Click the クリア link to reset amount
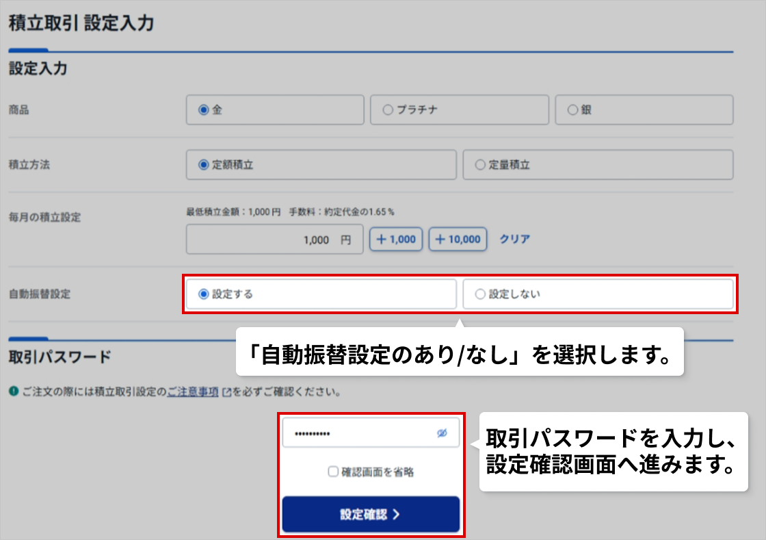This screenshot has height=540, width=766. point(514,240)
